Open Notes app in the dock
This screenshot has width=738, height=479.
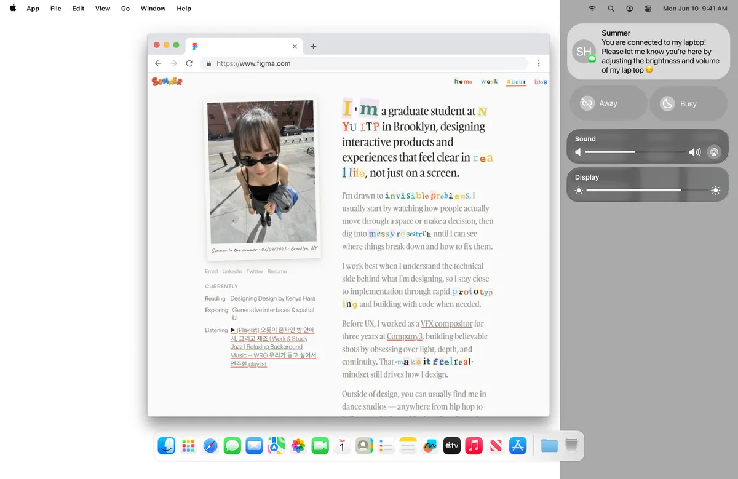coord(408,446)
